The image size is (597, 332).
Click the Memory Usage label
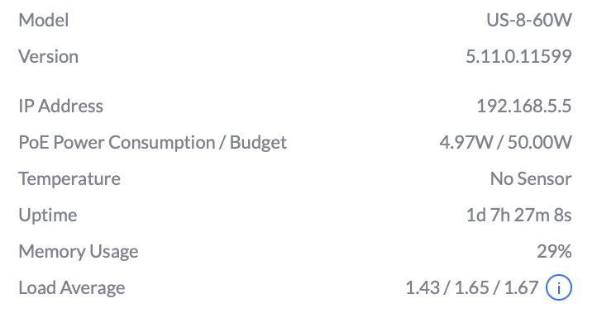pos(79,251)
